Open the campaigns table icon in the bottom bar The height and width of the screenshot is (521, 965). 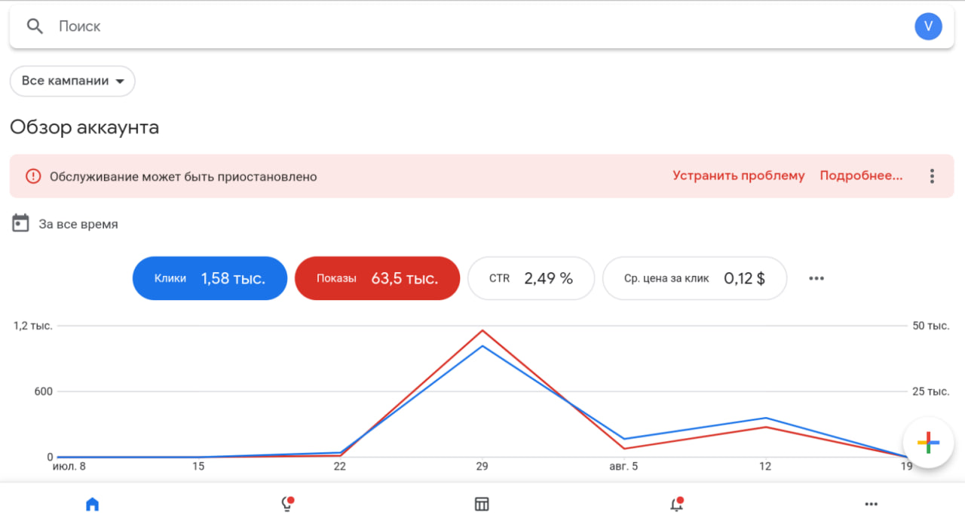(482, 504)
